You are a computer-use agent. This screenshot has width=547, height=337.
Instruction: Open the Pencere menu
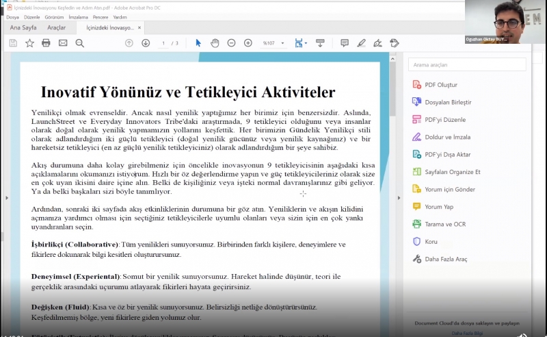point(101,17)
